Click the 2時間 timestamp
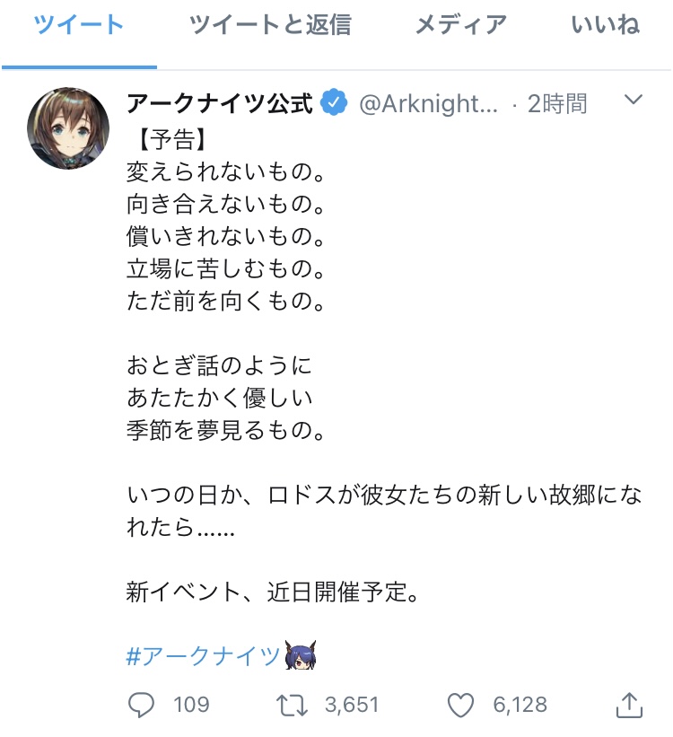Screen dimensions: 673x737 556,104
